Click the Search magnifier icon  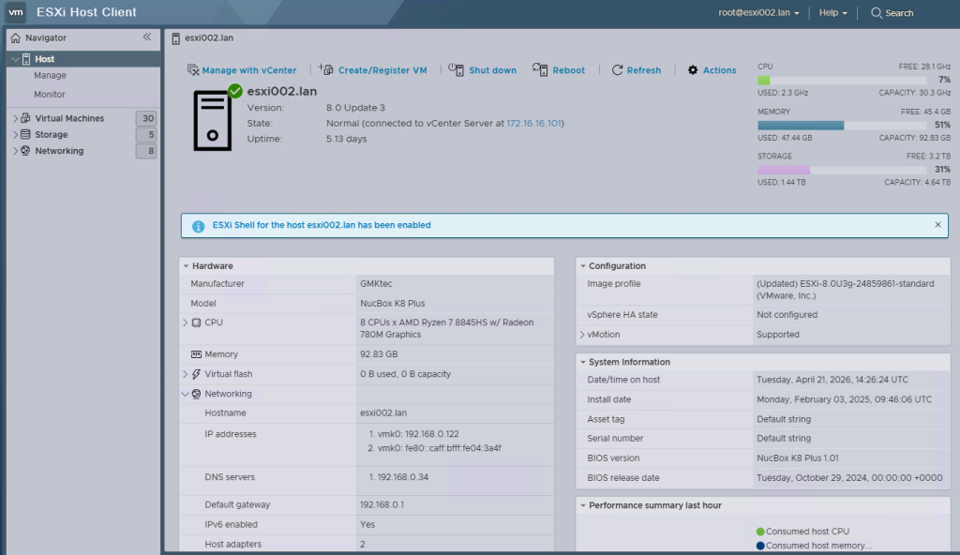877,13
